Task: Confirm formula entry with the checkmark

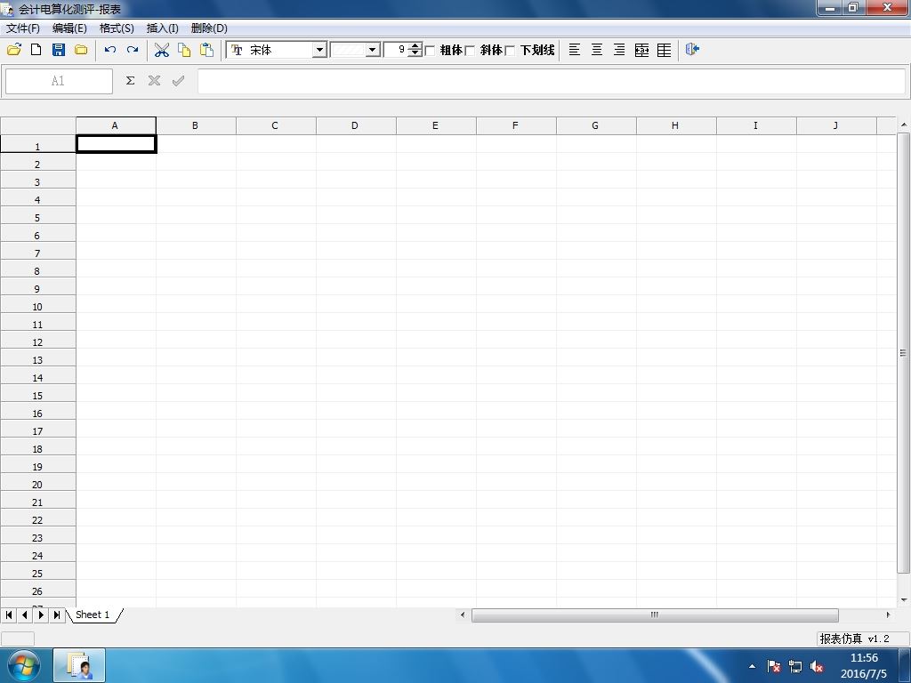Action: (178, 81)
